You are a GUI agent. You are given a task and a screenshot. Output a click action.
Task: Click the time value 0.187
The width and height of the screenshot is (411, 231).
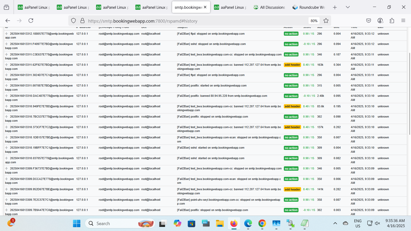point(337,54)
